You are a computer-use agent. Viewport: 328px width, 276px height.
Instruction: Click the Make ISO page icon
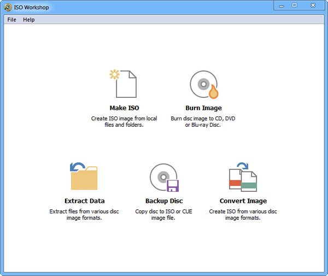click(x=124, y=84)
